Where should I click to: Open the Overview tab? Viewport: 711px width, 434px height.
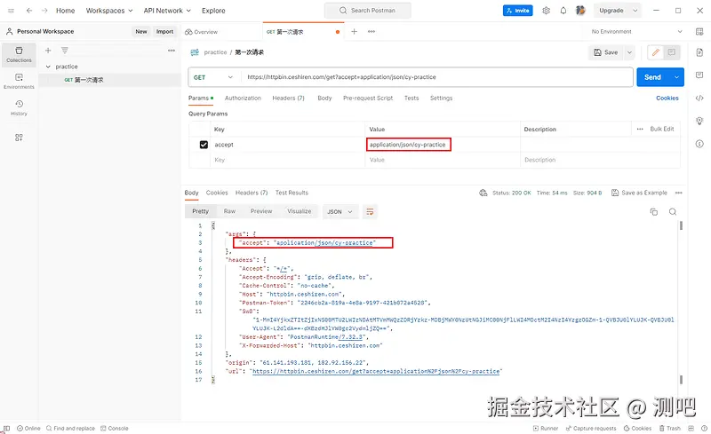click(202, 32)
